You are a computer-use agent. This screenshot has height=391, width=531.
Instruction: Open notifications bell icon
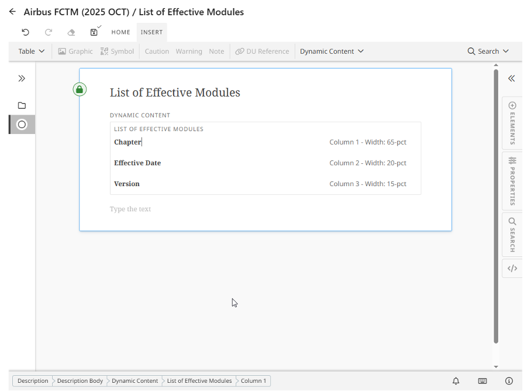(x=456, y=381)
